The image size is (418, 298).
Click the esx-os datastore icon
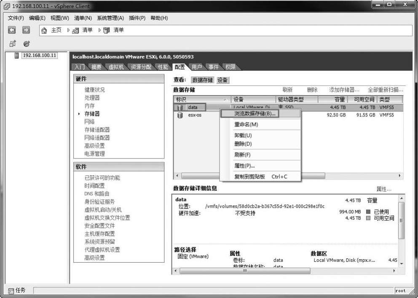pos(180,115)
